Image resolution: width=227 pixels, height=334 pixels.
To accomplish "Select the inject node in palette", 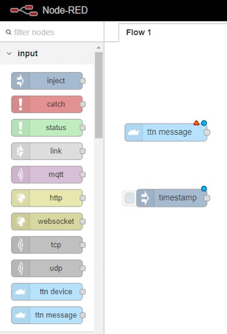I will (x=47, y=81).
